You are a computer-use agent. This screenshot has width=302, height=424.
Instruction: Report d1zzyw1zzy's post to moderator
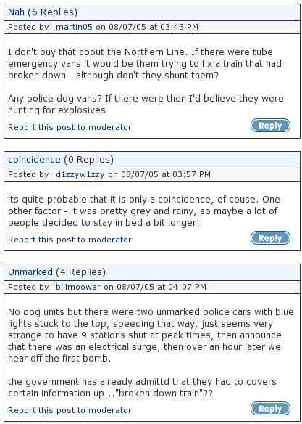(70, 240)
